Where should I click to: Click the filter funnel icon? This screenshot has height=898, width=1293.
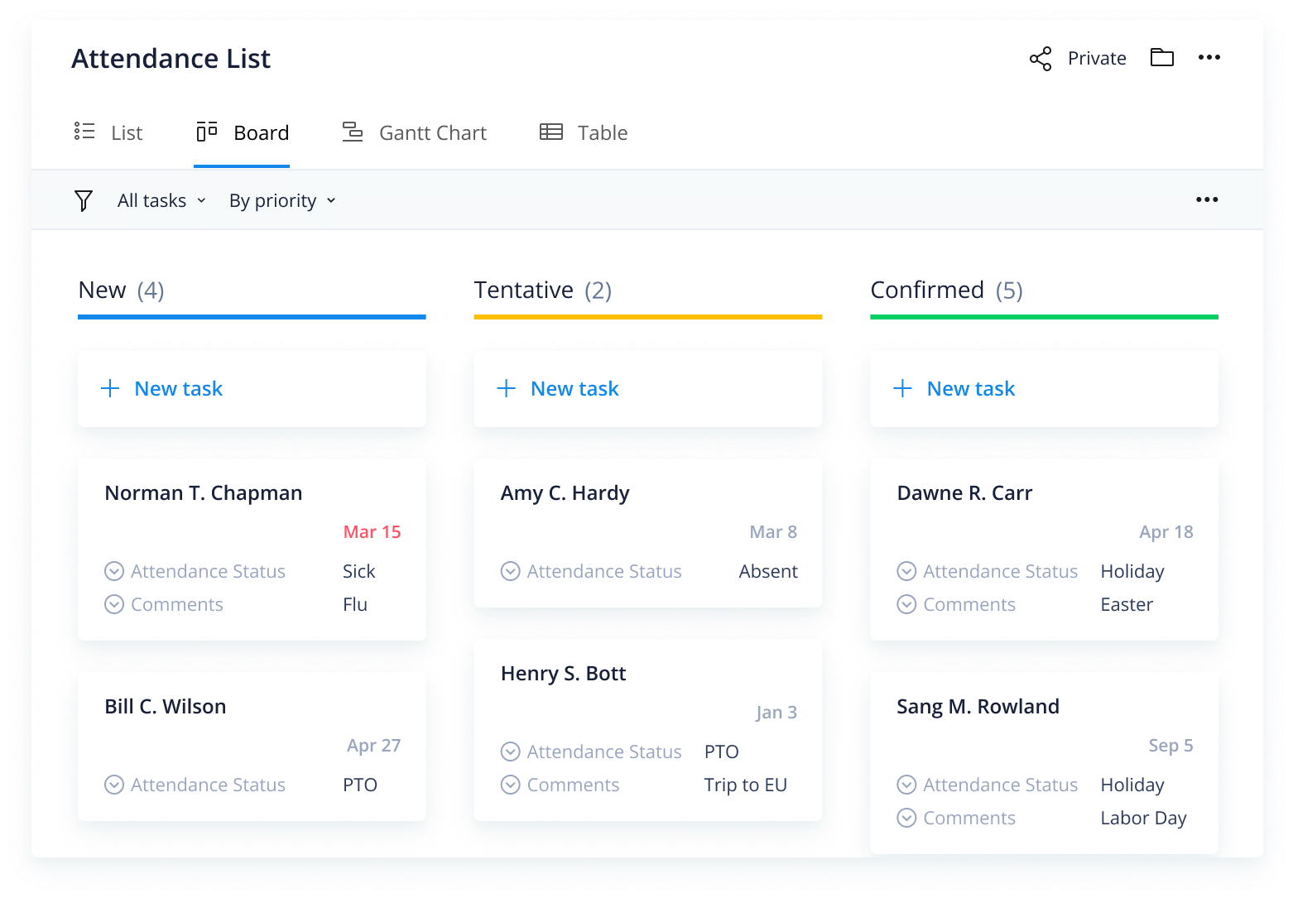[84, 200]
